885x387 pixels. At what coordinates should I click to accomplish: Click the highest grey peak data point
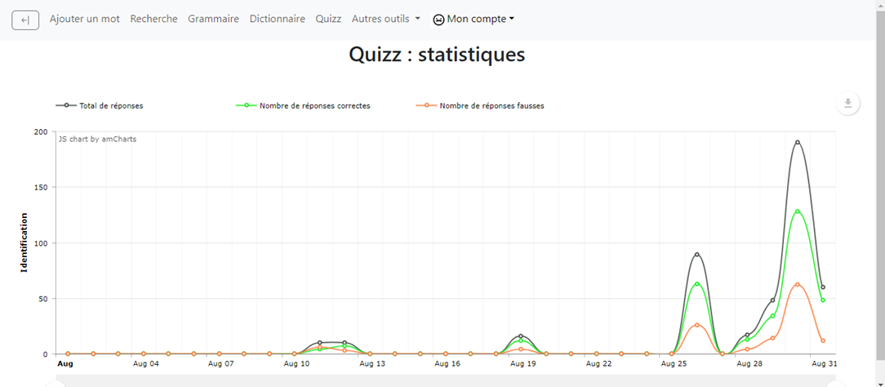click(797, 142)
